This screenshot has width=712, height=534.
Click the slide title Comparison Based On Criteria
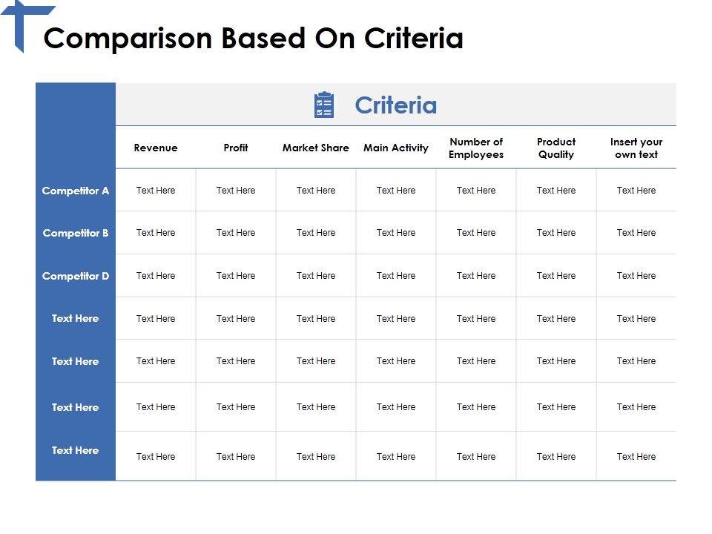(253, 39)
